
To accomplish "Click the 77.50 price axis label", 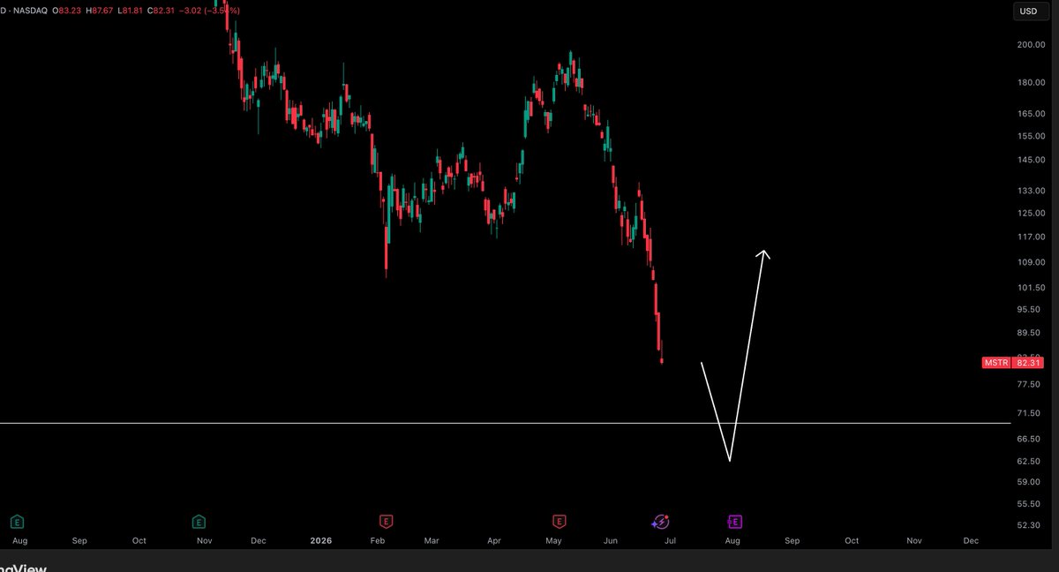I will pos(1029,386).
